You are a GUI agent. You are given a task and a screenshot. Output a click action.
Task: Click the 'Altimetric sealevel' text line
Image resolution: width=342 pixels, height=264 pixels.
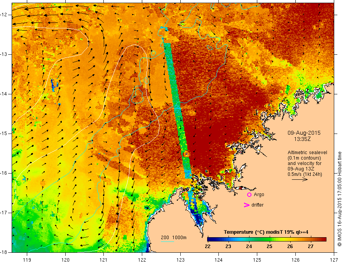click(x=307, y=153)
